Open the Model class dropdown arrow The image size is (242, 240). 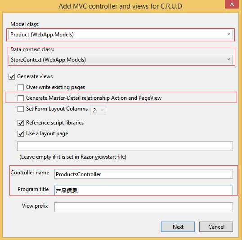click(229, 34)
